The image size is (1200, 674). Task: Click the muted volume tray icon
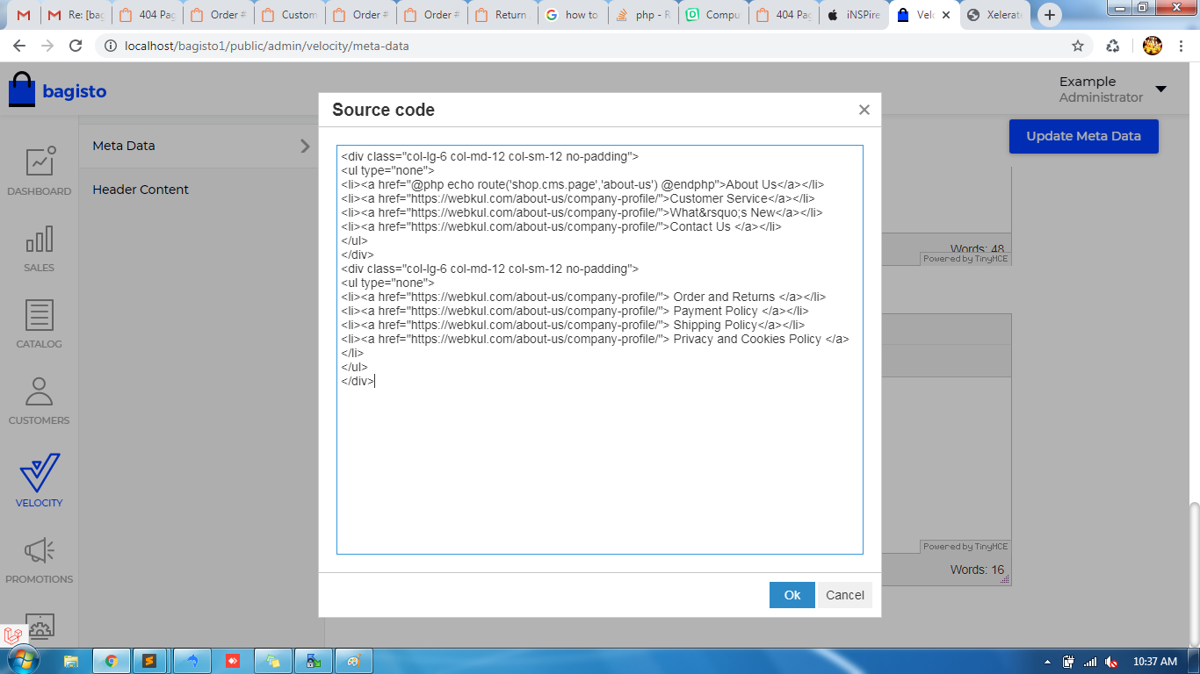(1111, 662)
